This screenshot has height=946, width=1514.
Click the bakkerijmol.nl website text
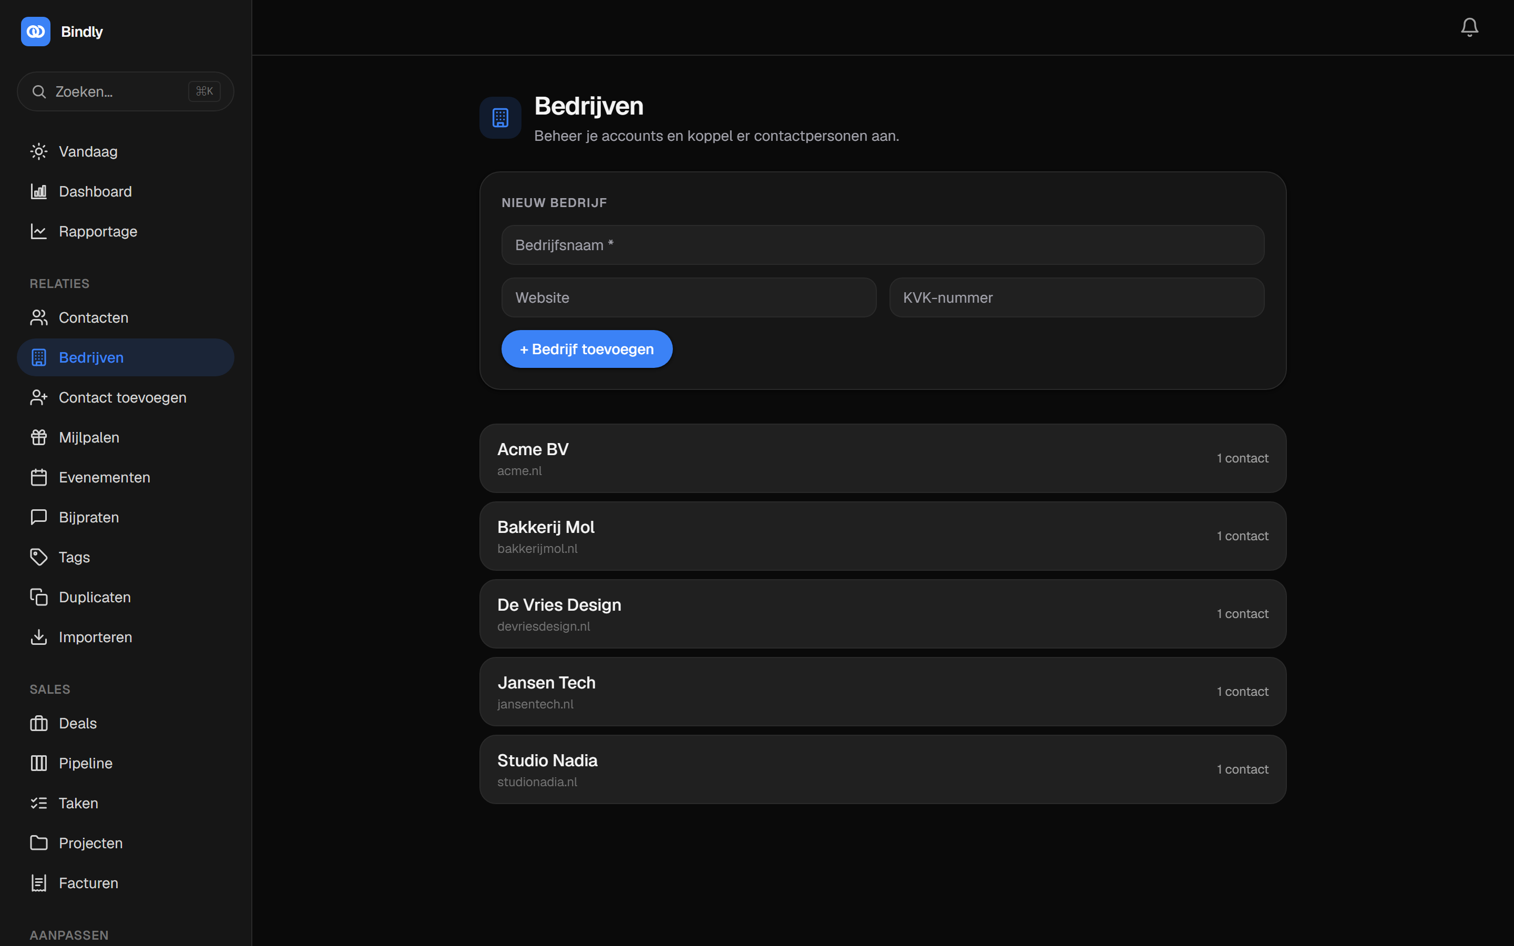537,549
